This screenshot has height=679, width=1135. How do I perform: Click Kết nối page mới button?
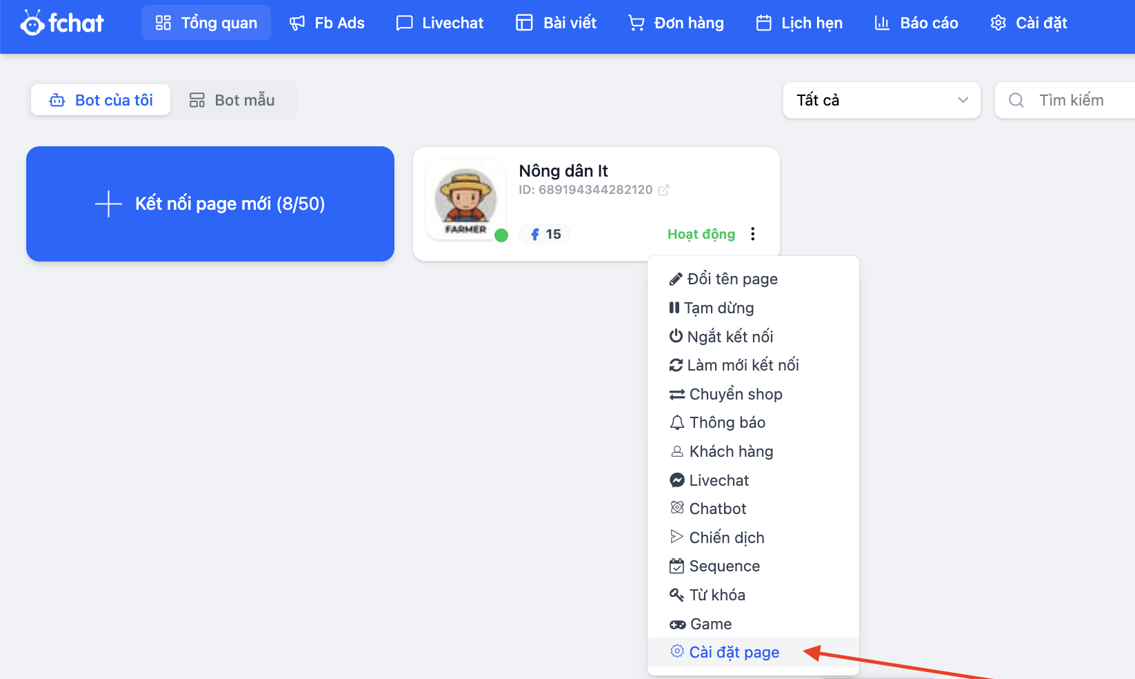pos(210,204)
